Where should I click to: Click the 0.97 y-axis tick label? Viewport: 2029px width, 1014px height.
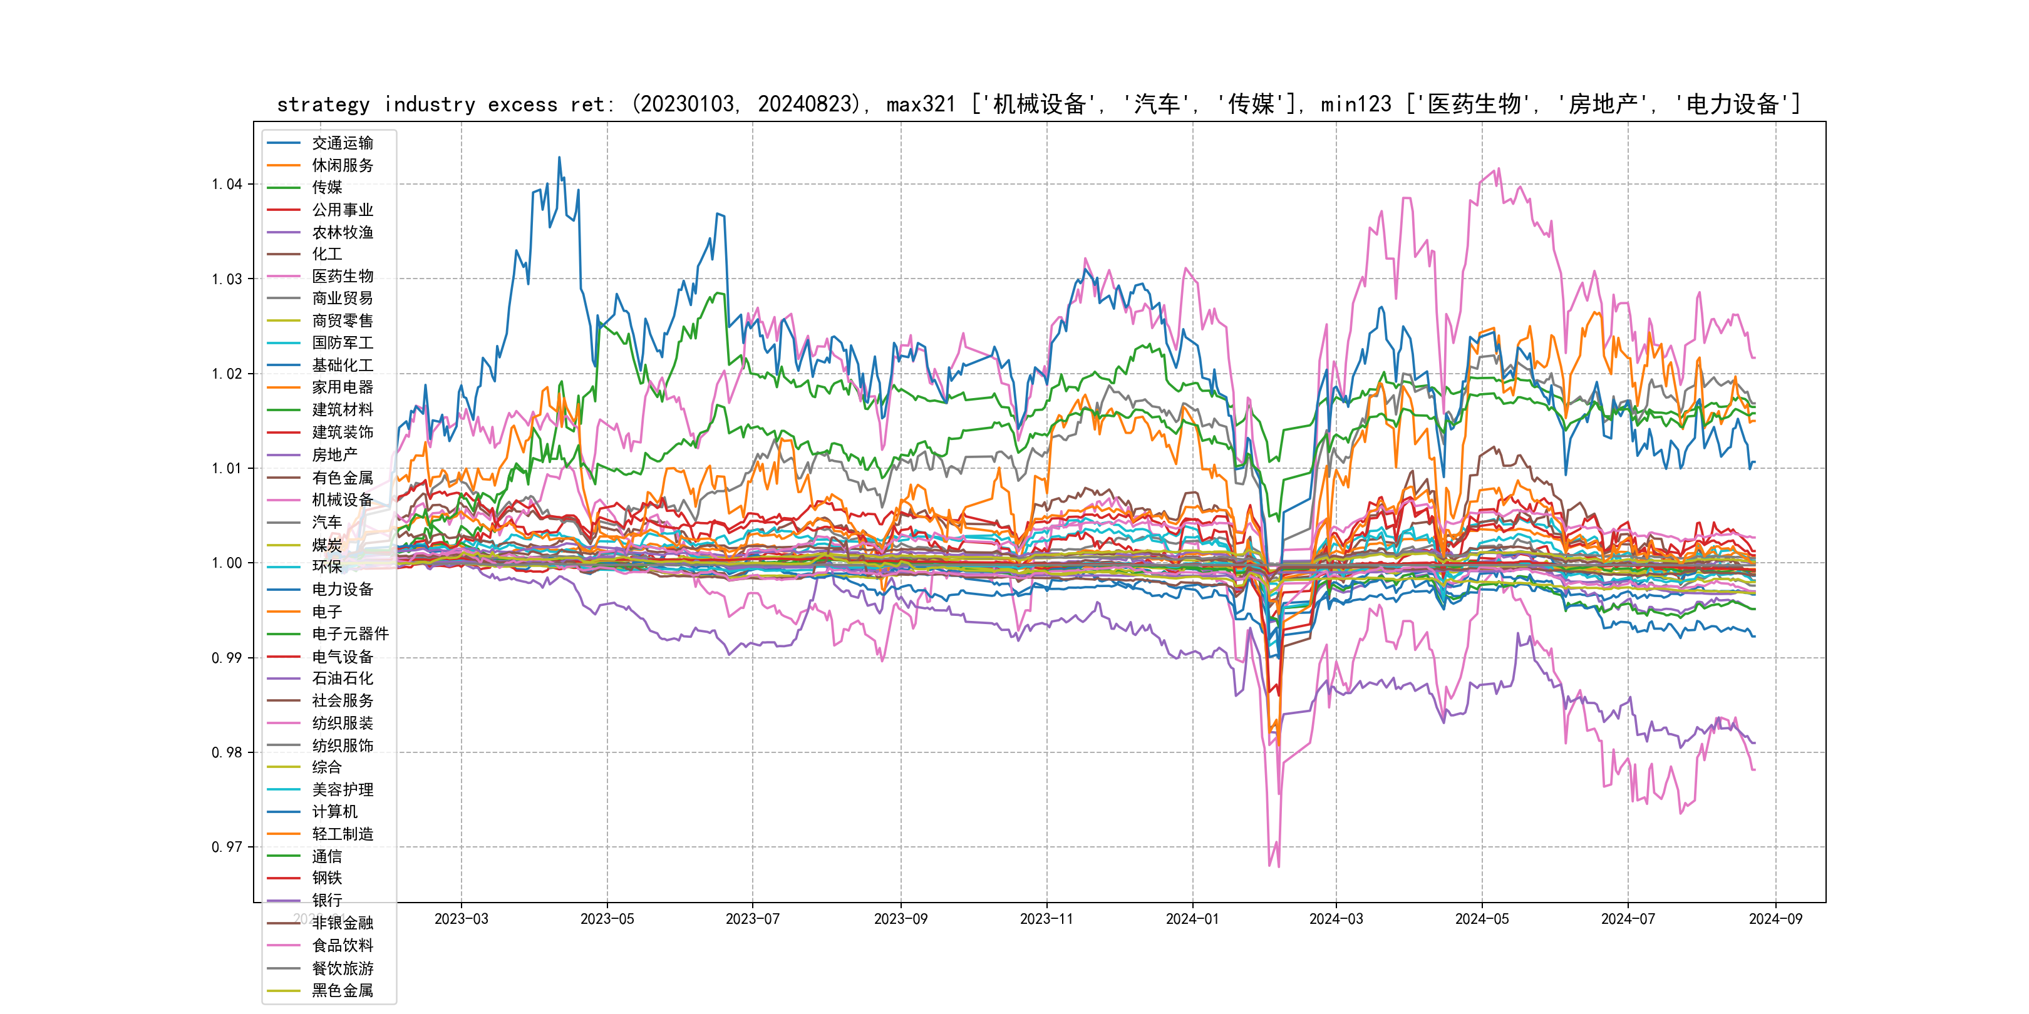pyautogui.click(x=227, y=847)
